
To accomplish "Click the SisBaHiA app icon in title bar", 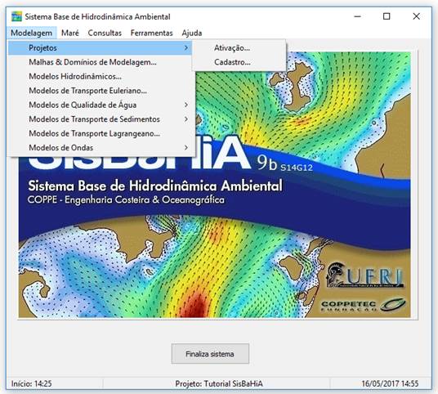I will click(x=16, y=16).
